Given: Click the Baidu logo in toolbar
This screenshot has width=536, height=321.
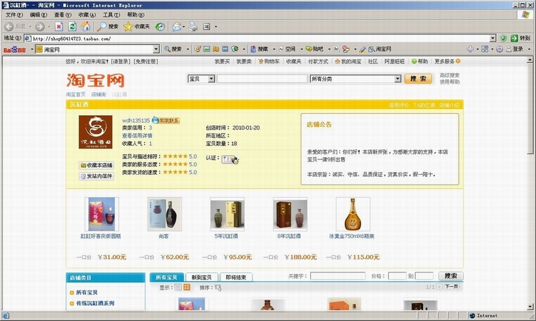Looking at the screenshot, I should coord(14,50).
